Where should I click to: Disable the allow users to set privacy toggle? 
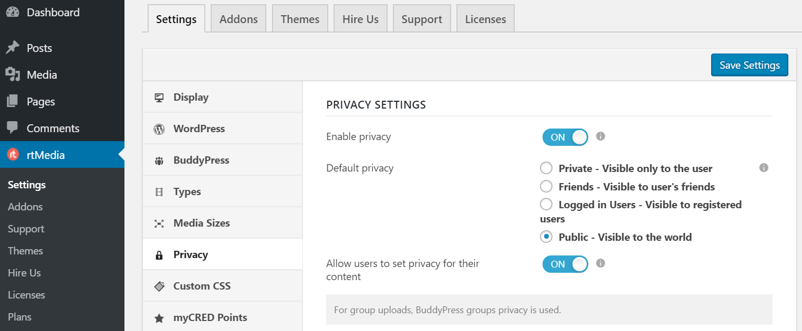[565, 264]
